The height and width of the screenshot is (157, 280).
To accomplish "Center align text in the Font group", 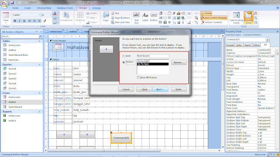I will [34, 21].
